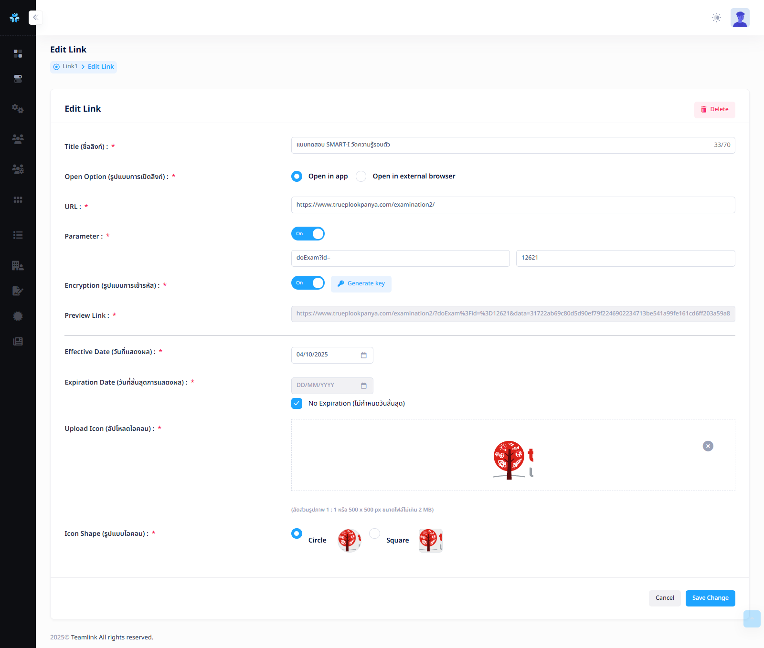
Task: Open the user avatar profile menu
Action: click(x=740, y=18)
